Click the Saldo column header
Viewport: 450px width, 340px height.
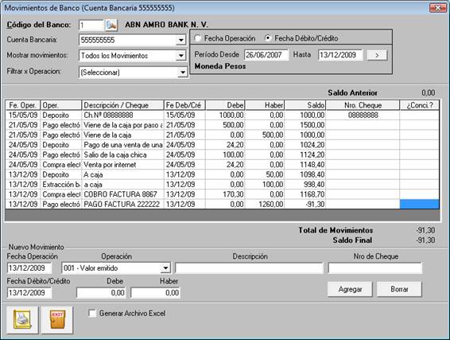[305, 105]
